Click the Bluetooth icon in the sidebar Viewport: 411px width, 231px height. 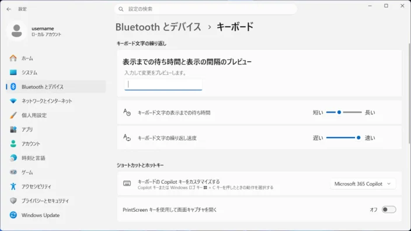[x=13, y=87]
